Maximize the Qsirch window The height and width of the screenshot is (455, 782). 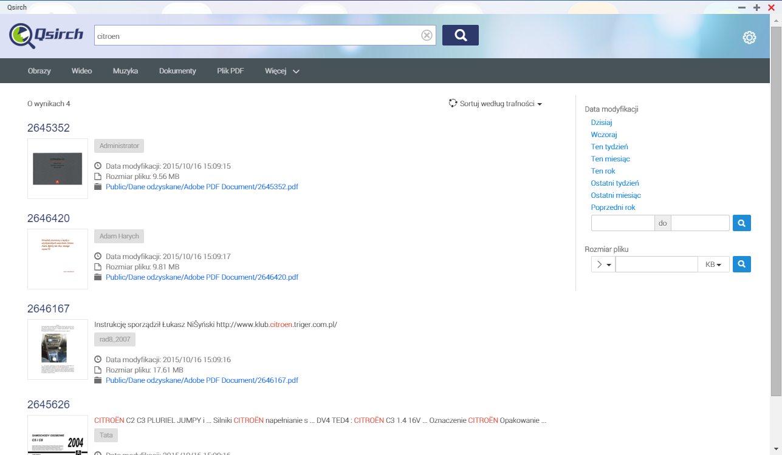756,7
